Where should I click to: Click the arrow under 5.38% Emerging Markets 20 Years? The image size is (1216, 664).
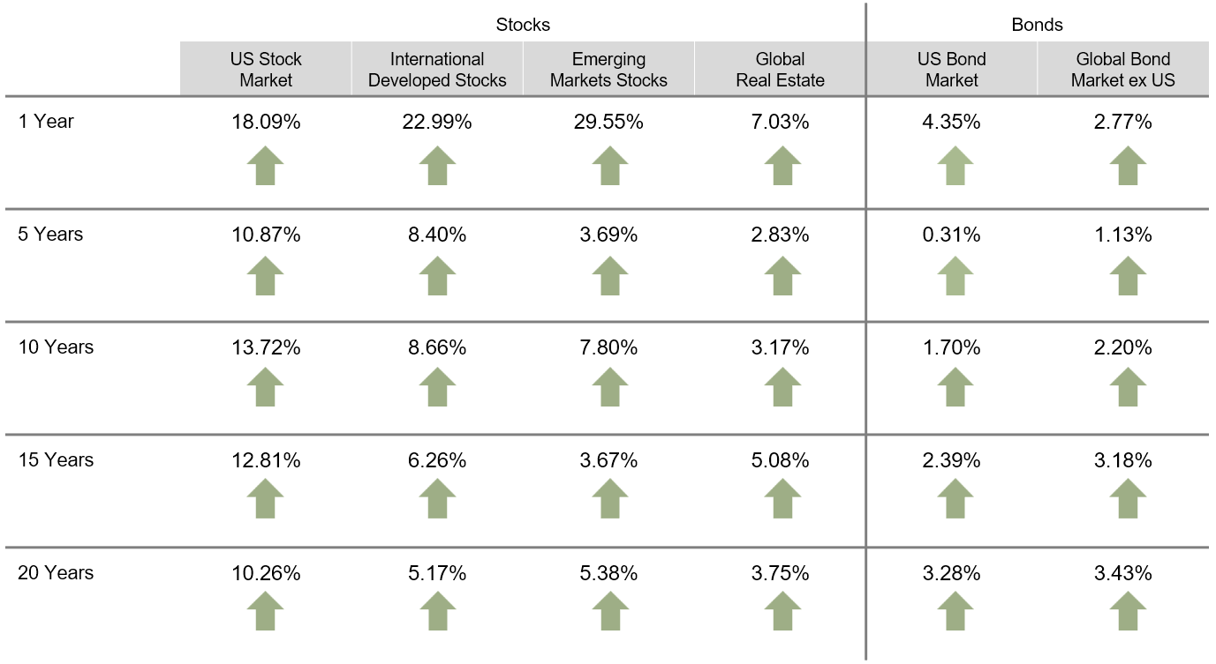[609, 613]
